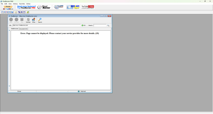Click magnifier icon beside Search field
The height and width of the screenshot is (114, 213).
[x=108, y=25]
